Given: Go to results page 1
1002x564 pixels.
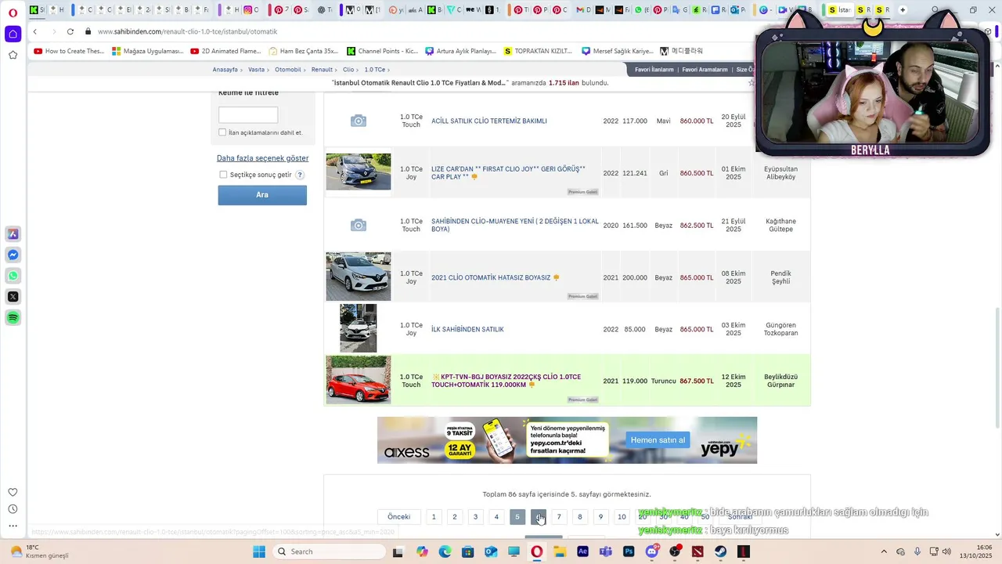Looking at the screenshot, I should point(434,517).
